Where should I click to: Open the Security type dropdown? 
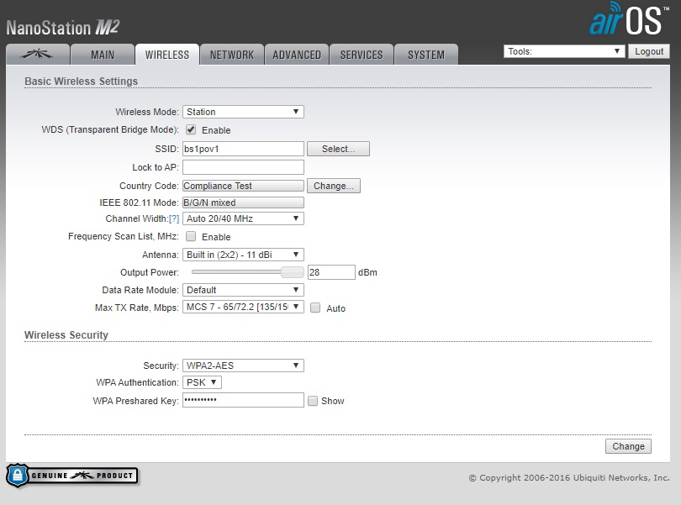click(x=243, y=366)
